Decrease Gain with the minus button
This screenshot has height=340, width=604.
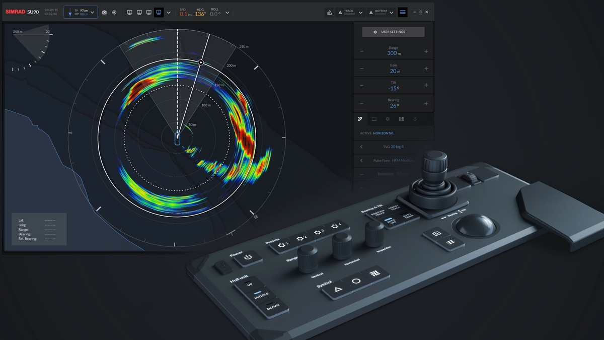[x=361, y=69]
